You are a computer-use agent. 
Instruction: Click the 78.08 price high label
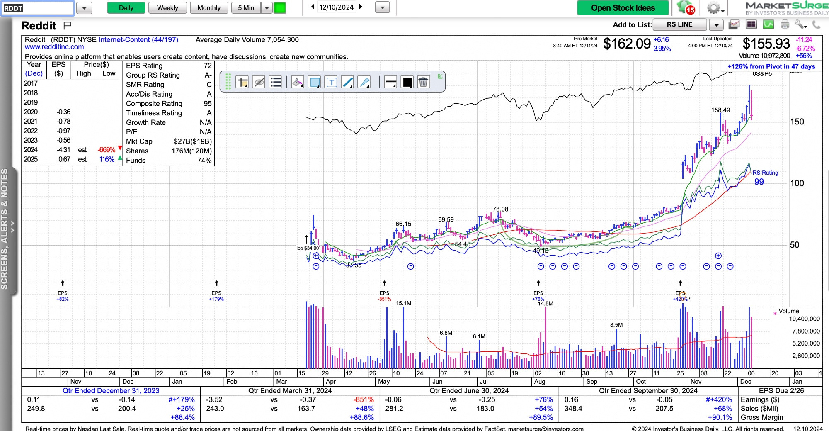click(500, 209)
